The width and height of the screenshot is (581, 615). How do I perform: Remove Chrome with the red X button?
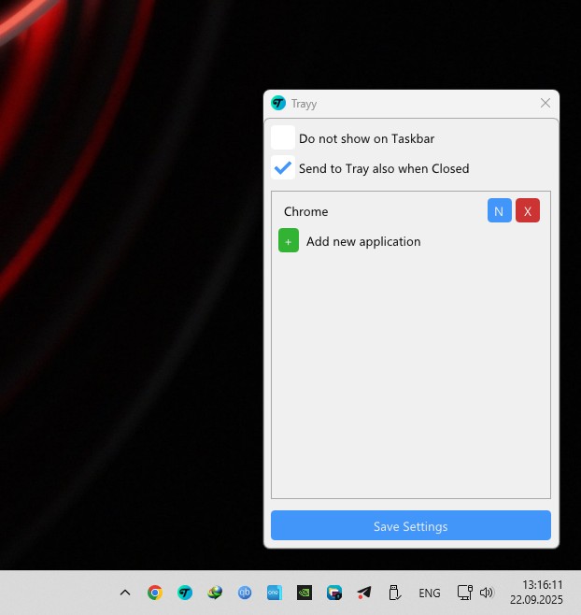point(528,211)
